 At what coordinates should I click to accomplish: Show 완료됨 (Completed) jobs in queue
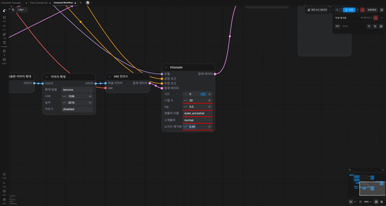coord(345,26)
